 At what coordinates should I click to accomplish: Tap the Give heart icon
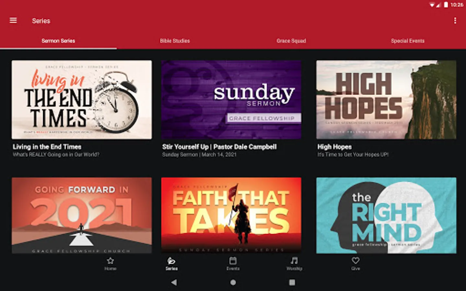(x=356, y=260)
